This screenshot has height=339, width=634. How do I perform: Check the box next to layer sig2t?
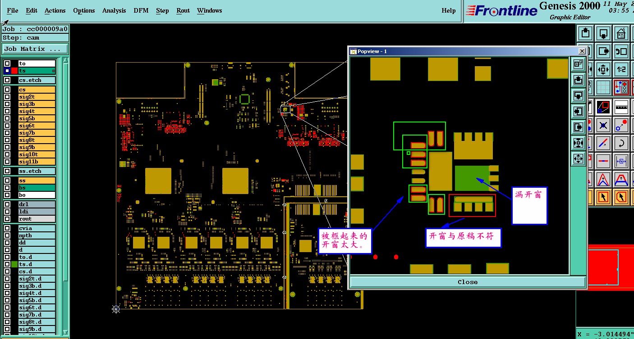[x=7, y=97]
